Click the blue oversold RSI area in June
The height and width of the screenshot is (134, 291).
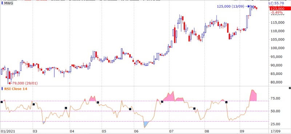pos(146,124)
